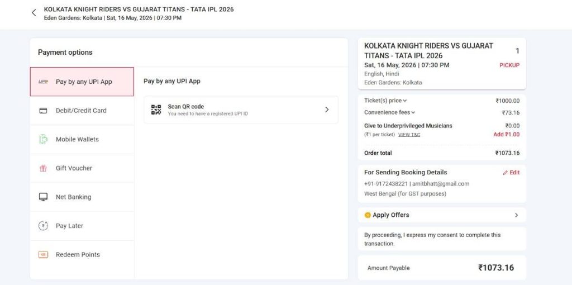Choose Gift Voucher payment option
This screenshot has height=285, width=572.
click(82, 168)
